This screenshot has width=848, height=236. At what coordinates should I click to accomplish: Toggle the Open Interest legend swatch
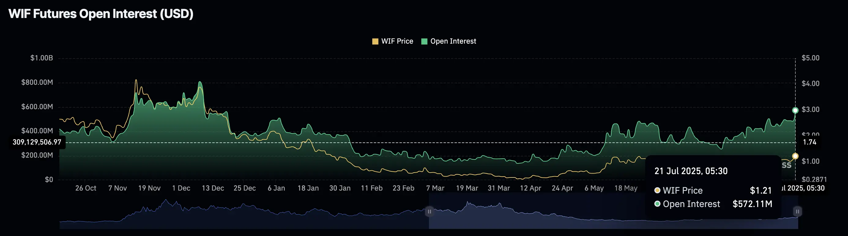pos(424,41)
